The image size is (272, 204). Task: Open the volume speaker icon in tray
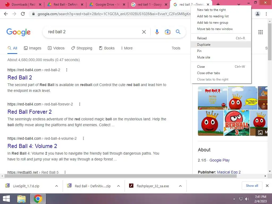247,199
